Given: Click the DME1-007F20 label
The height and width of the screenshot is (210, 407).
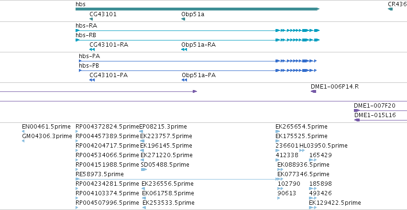Looking at the screenshot, I should (x=374, y=106).
